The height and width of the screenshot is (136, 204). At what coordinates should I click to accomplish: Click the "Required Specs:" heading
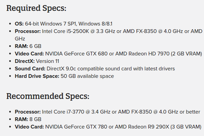[36, 8]
